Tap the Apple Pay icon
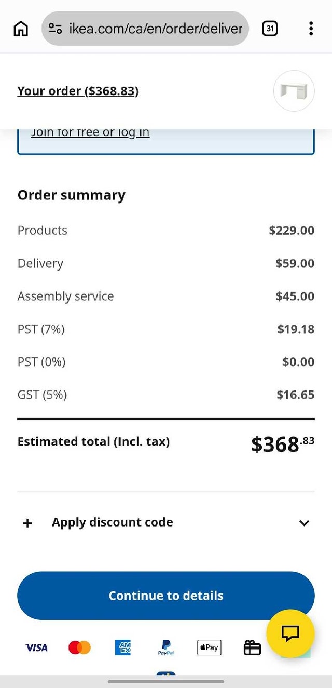Viewport: 332px width, 688px height. tap(209, 647)
